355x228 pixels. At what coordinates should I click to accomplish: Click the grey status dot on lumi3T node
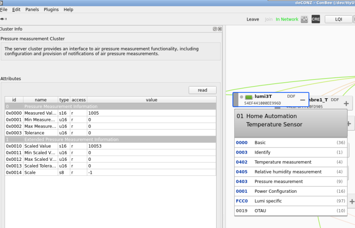[x=241, y=97]
